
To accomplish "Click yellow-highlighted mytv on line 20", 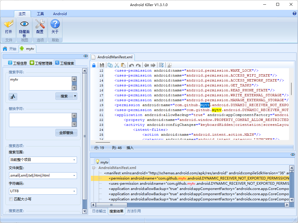I will tap(217, 110).
